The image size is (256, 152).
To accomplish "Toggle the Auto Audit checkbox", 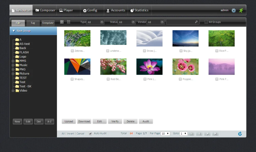I will pos(90,134).
